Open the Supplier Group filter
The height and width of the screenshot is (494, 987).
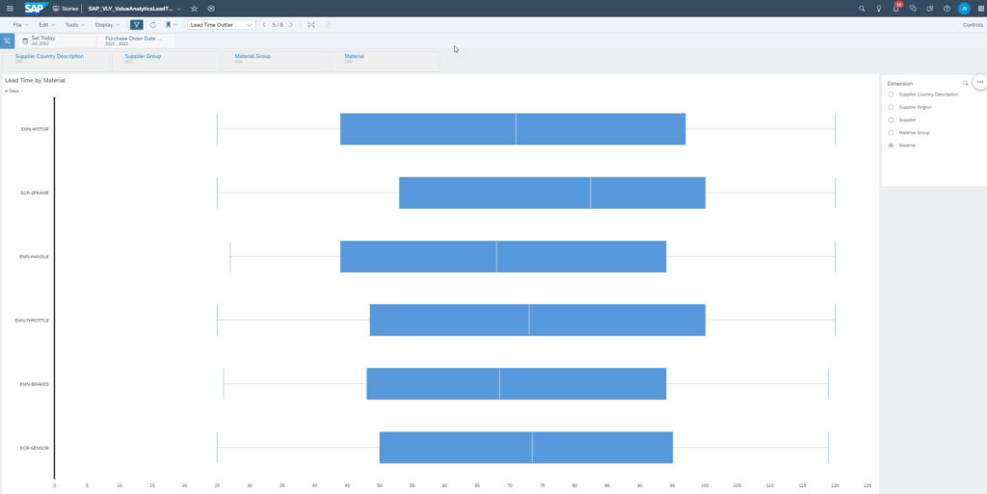pyautogui.click(x=166, y=59)
